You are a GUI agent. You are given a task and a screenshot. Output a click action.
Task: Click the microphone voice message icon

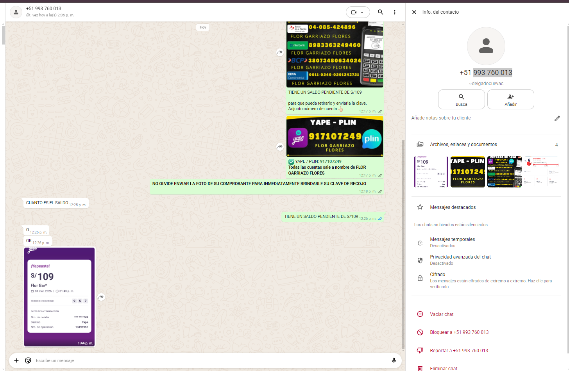tap(394, 360)
